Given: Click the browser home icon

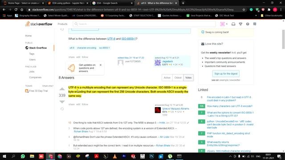Looking at the screenshot, I should pos(22,10).
